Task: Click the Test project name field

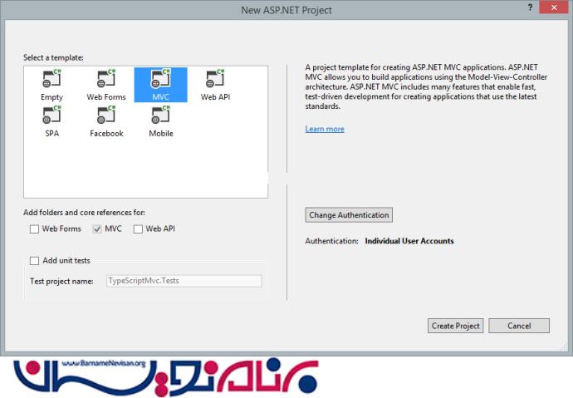Action: click(184, 281)
